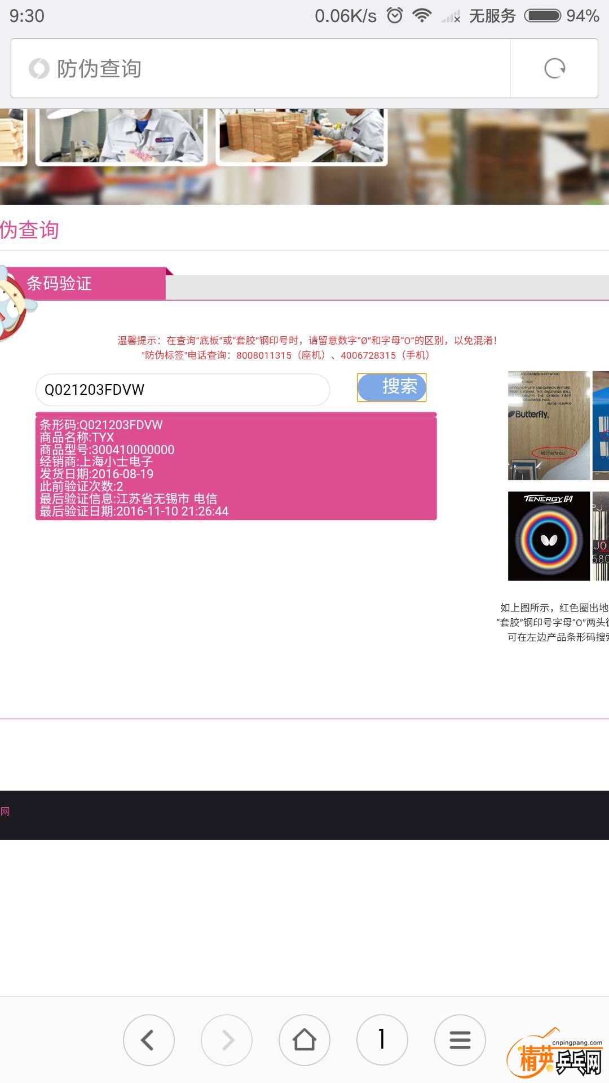Viewport: 609px width, 1083px height.
Task: Focus the address bar titled 防伪查询
Action: [x=261, y=68]
